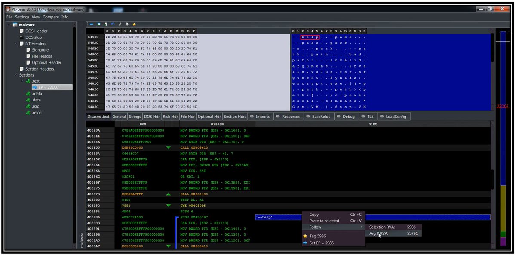Click the arrow icon beside Set EP
516x255 pixels.
(305, 243)
